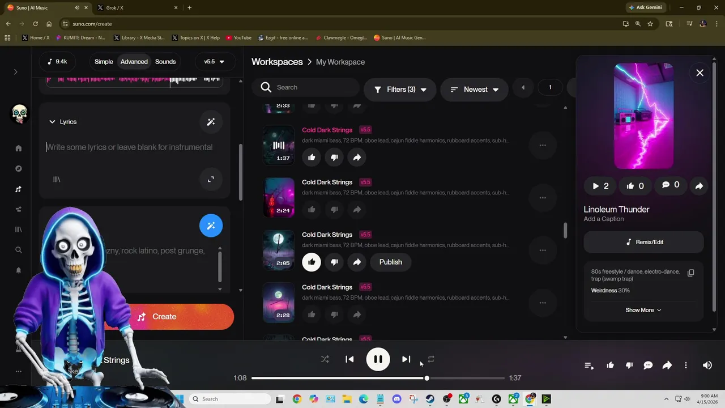Play Linoleum Thunder via the play count button
This screenshot has width=725, height=408.
600,186
